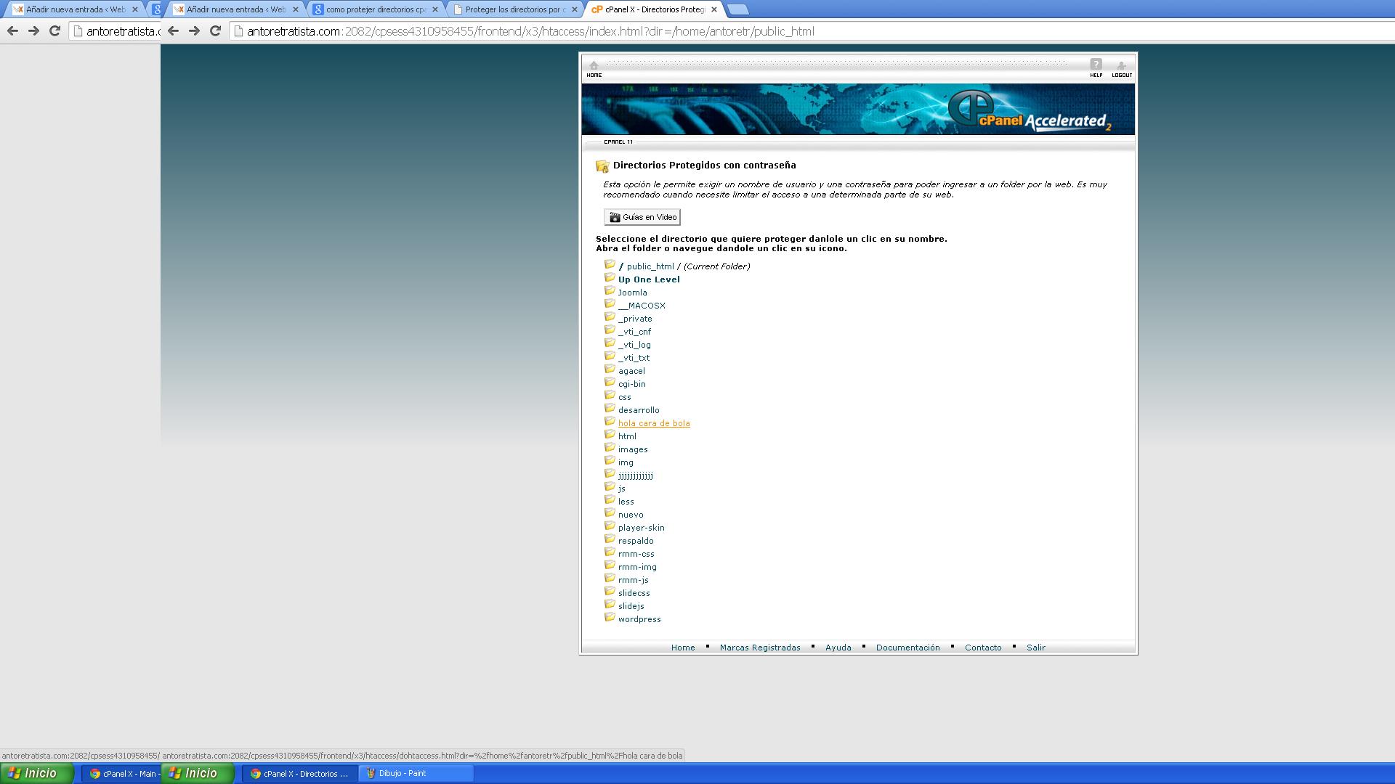Click the folder icon next to images
The width and height of the screenshot is (1395, 784).
610,448
